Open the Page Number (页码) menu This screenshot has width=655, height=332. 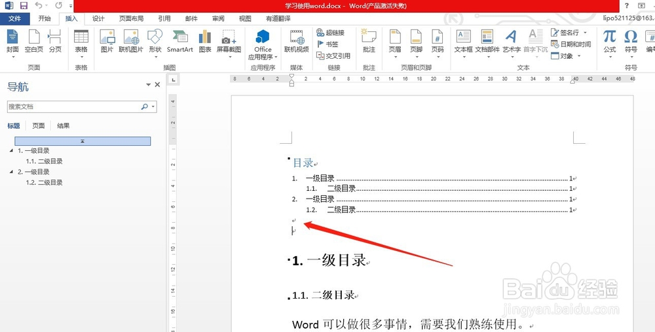[438, 42]
